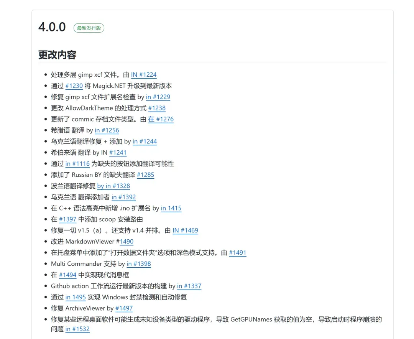Follow the IN #1469 link
The width and height of the screenshot is (414, 339).
pyautogui.click(x=186, y=230)
